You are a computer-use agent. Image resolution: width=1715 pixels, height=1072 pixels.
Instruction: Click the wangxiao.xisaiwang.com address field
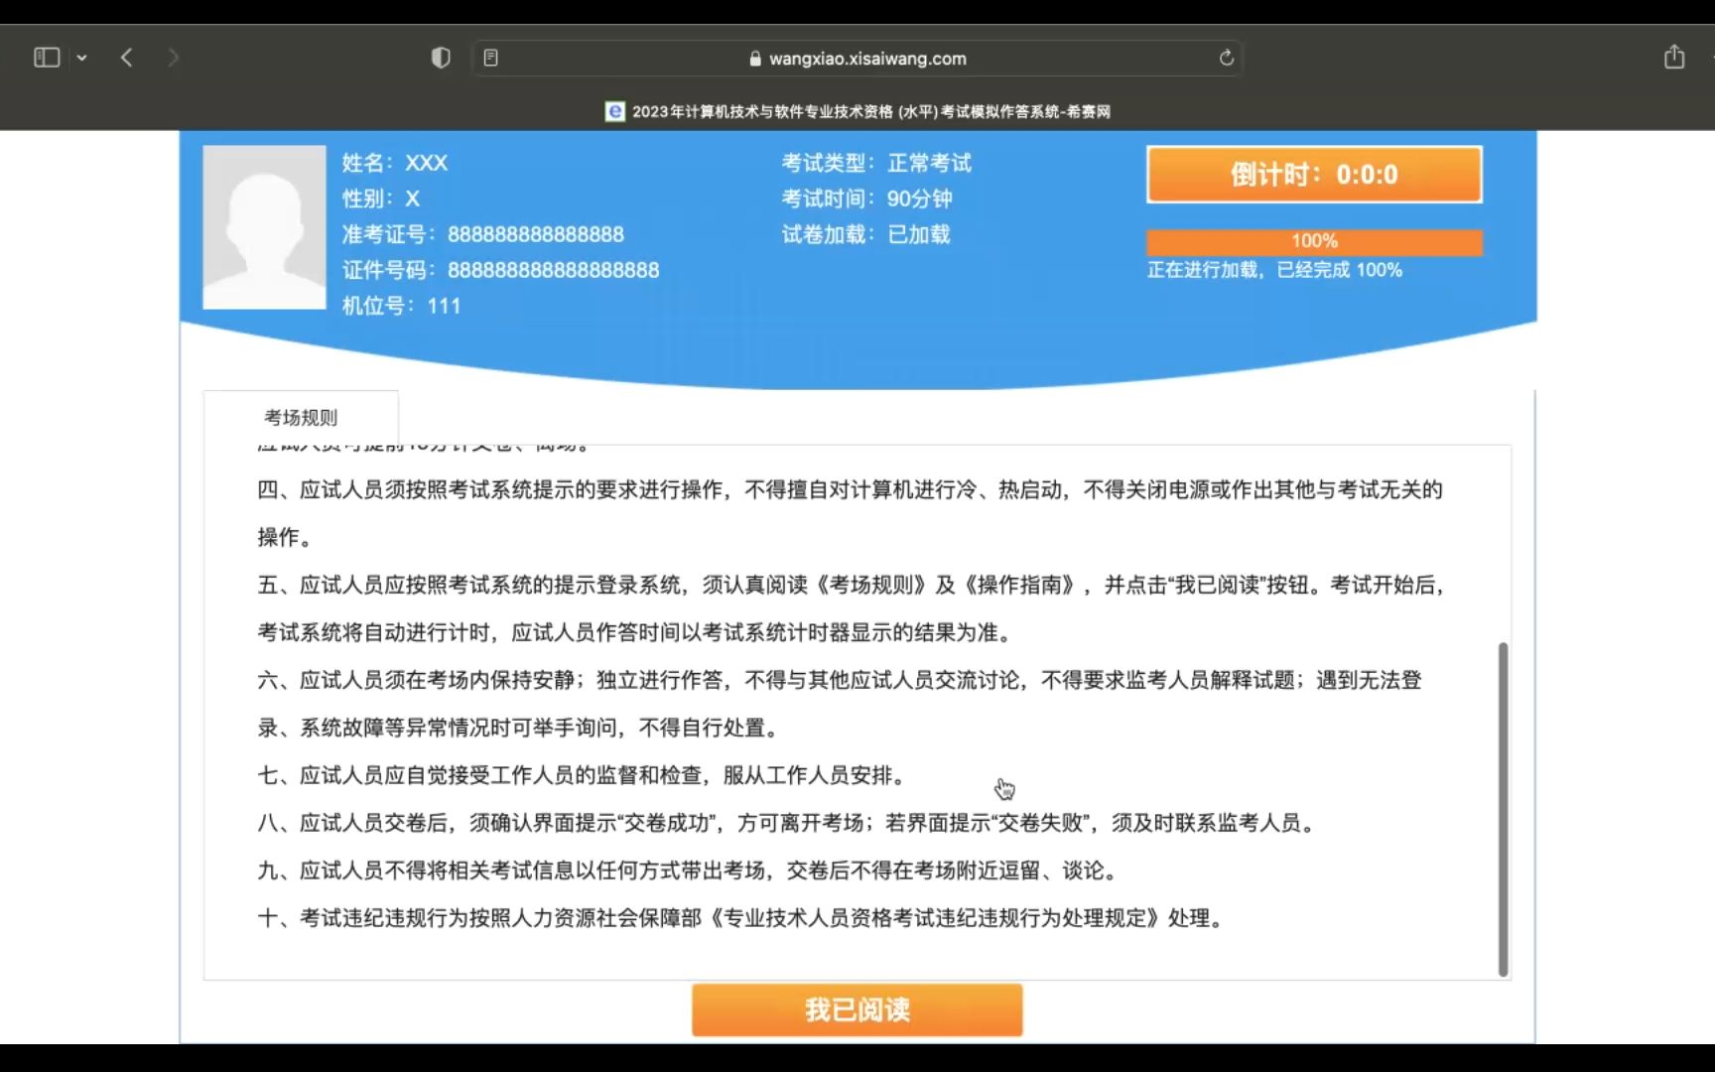coord(857,58)
